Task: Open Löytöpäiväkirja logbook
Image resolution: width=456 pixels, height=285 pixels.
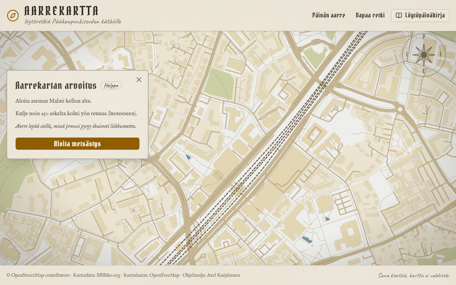Action: [x=420, y=16]
